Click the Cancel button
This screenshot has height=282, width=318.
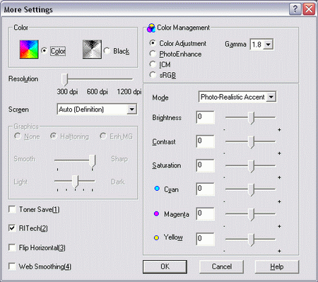(221, 266)
